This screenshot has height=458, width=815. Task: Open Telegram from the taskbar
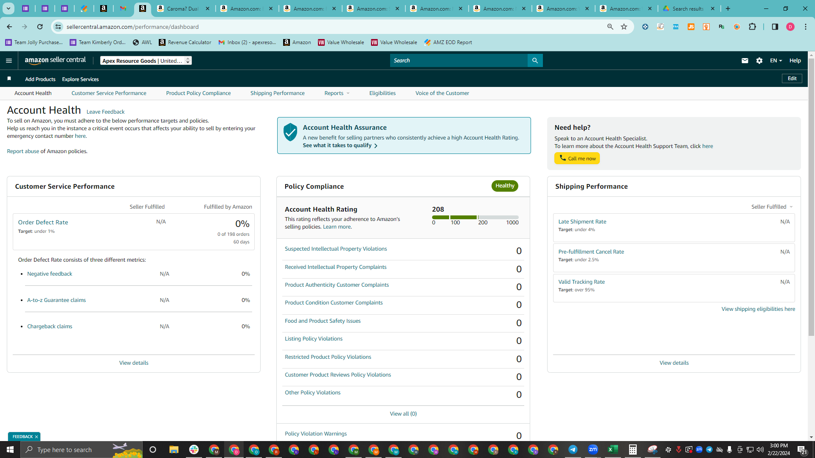[x=573, y=450]
